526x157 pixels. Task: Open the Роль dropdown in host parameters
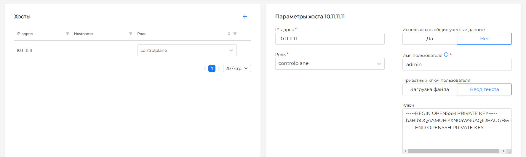coord(330,64)
